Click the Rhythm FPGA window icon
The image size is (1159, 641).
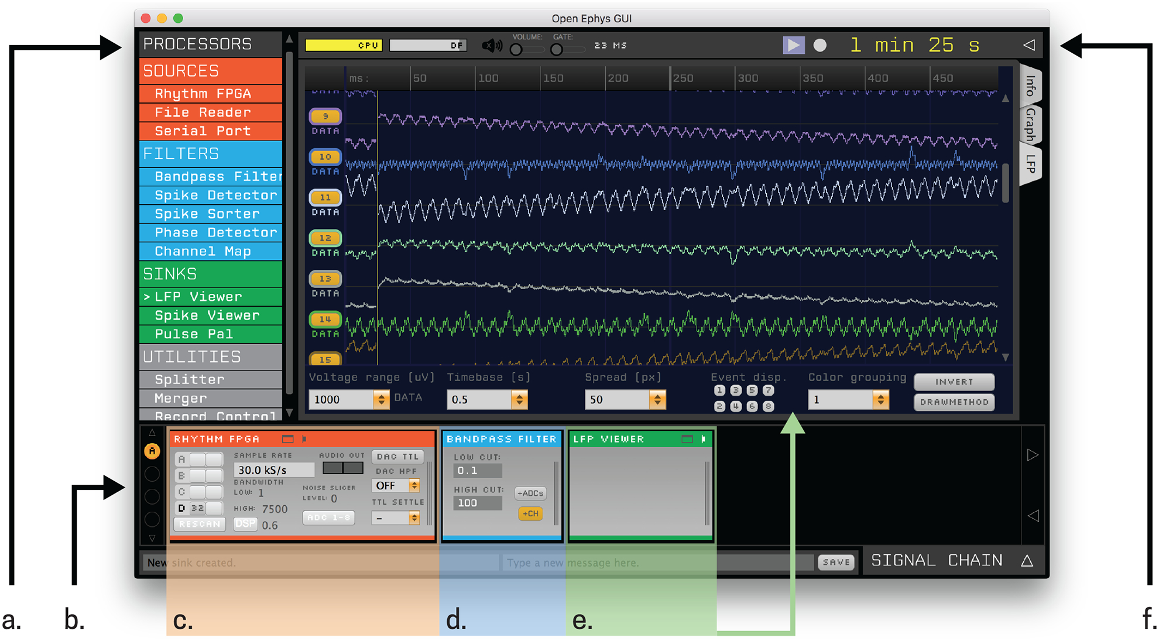coord(287,439)
